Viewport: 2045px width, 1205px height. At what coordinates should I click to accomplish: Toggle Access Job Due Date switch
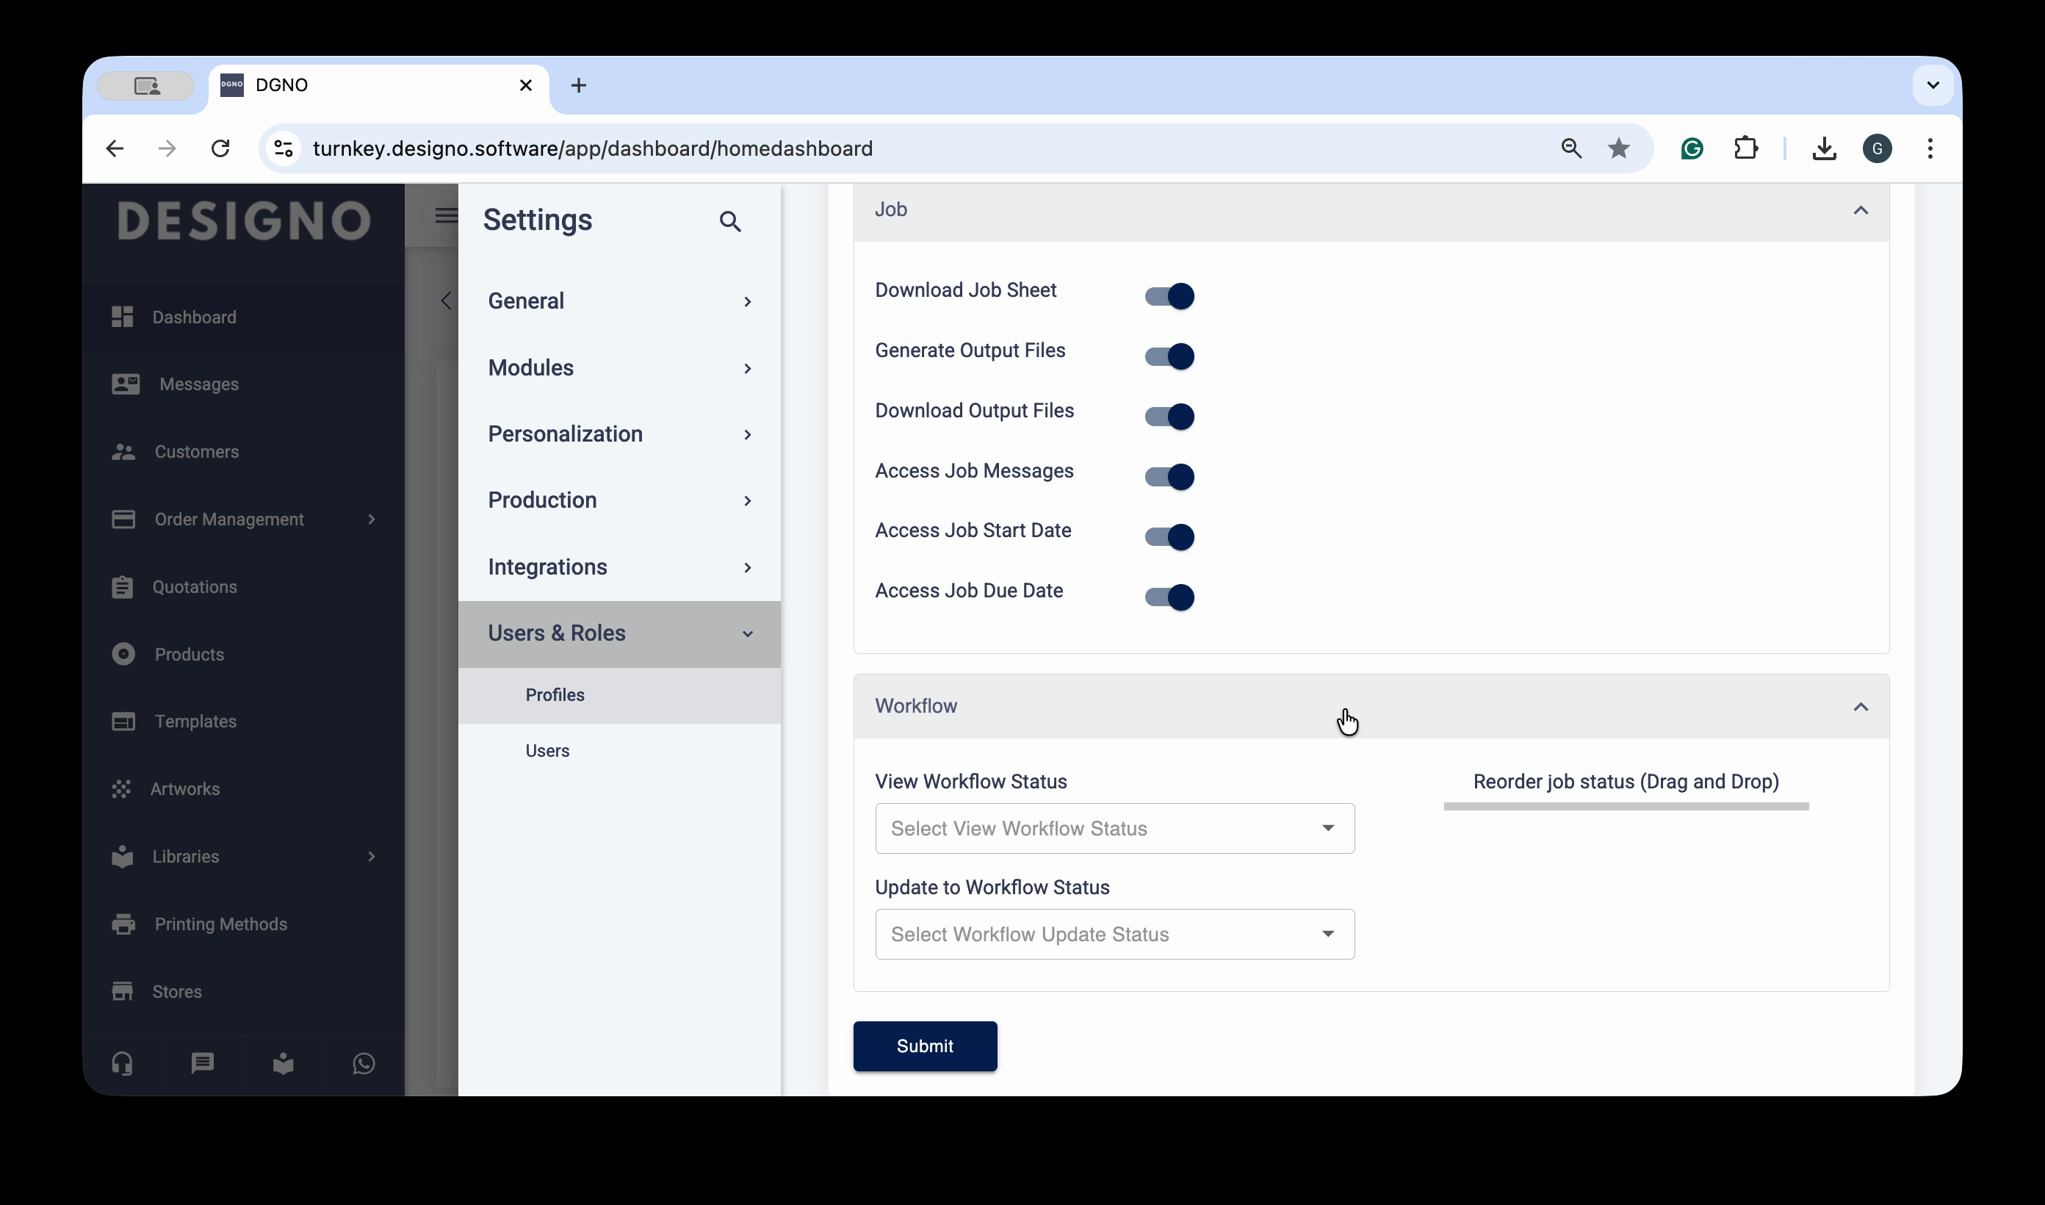click(1169, 596)
